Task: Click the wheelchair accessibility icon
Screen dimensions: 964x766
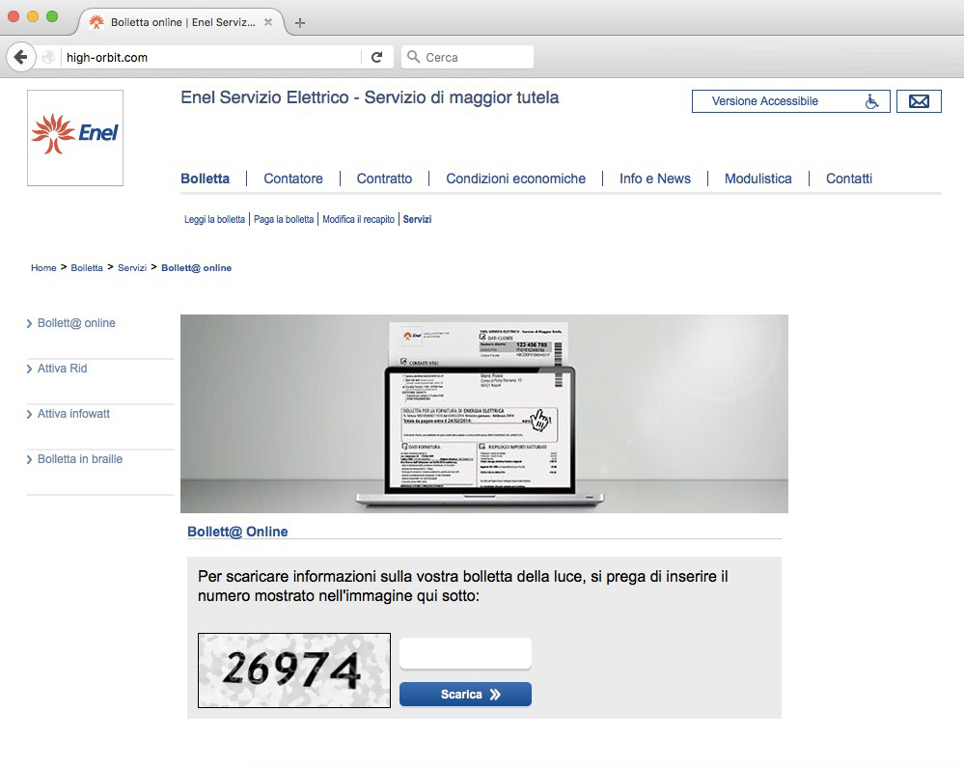Action: [872, 101]
